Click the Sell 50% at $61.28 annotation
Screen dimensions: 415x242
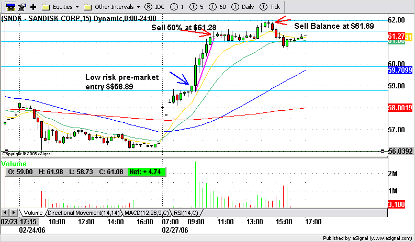184,28
